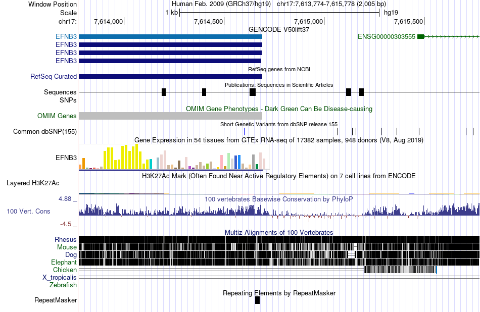
Task: Open the H3K27Ac Mark track title
Action: (x=279, y=176)
